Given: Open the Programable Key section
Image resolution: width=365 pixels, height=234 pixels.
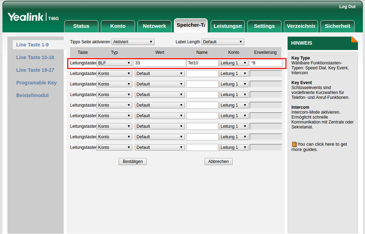Looking at the screenshot, I should click(x=36, y=83).
